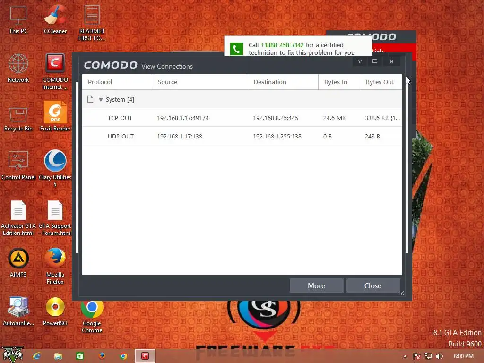Switch to COMODO taskbar button
The image size is (484, 363).
click(145, 356)
